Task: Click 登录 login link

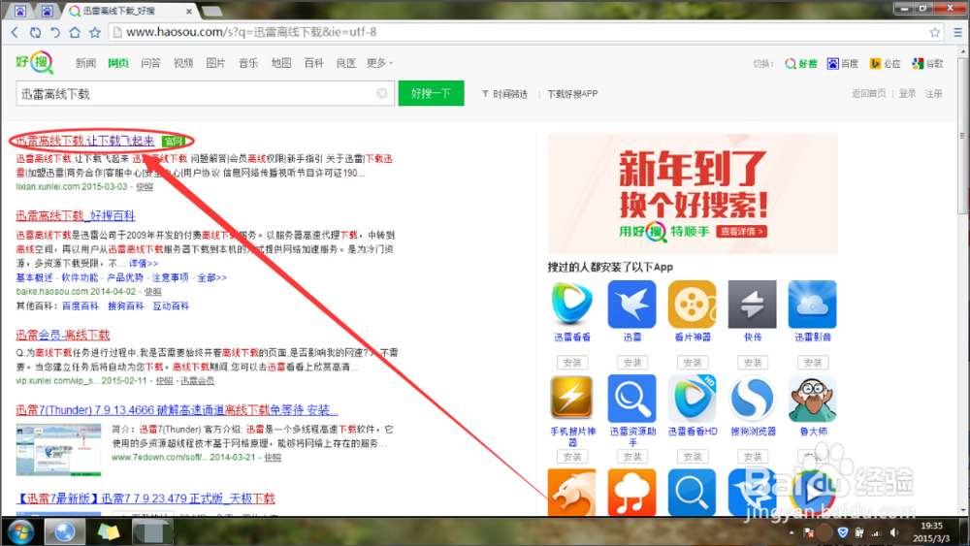Action: (908, 94)
